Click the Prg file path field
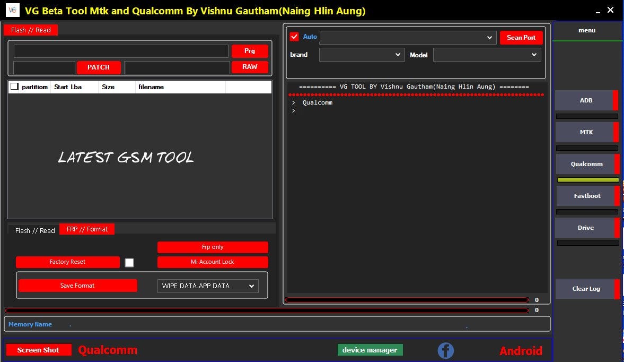 tap(121, 51)
